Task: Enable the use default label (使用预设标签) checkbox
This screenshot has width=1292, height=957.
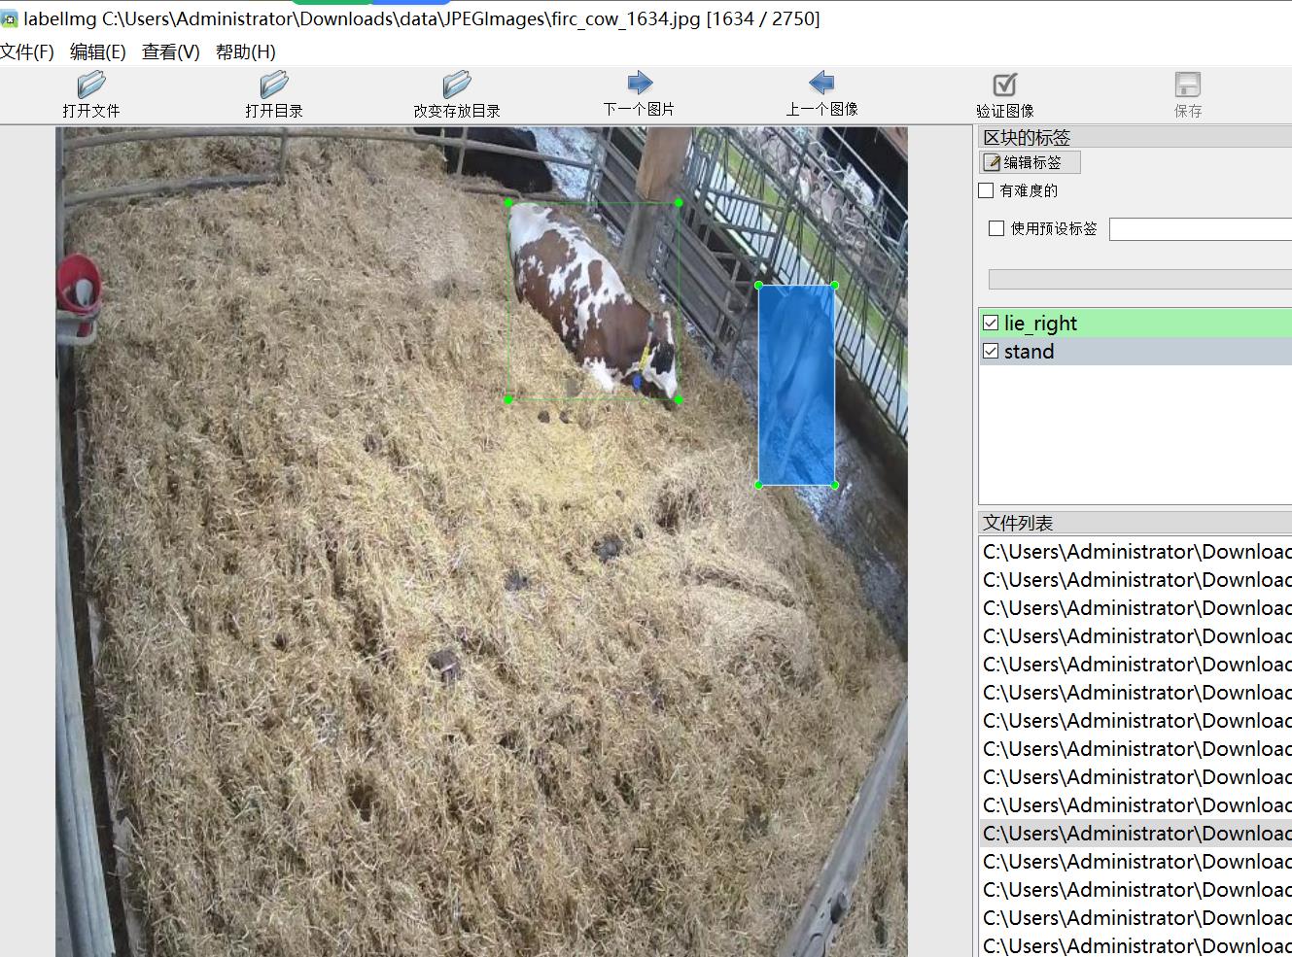Action: [x=996, y=228]
